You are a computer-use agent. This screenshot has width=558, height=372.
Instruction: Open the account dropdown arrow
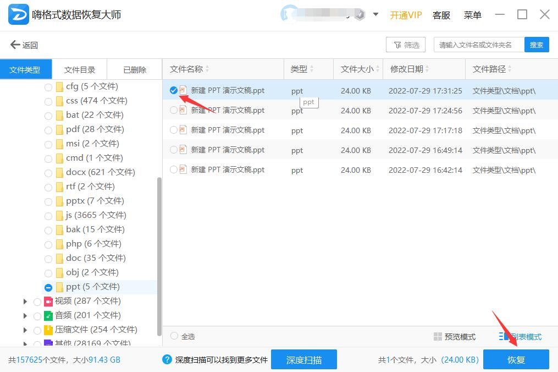[374, 15]
